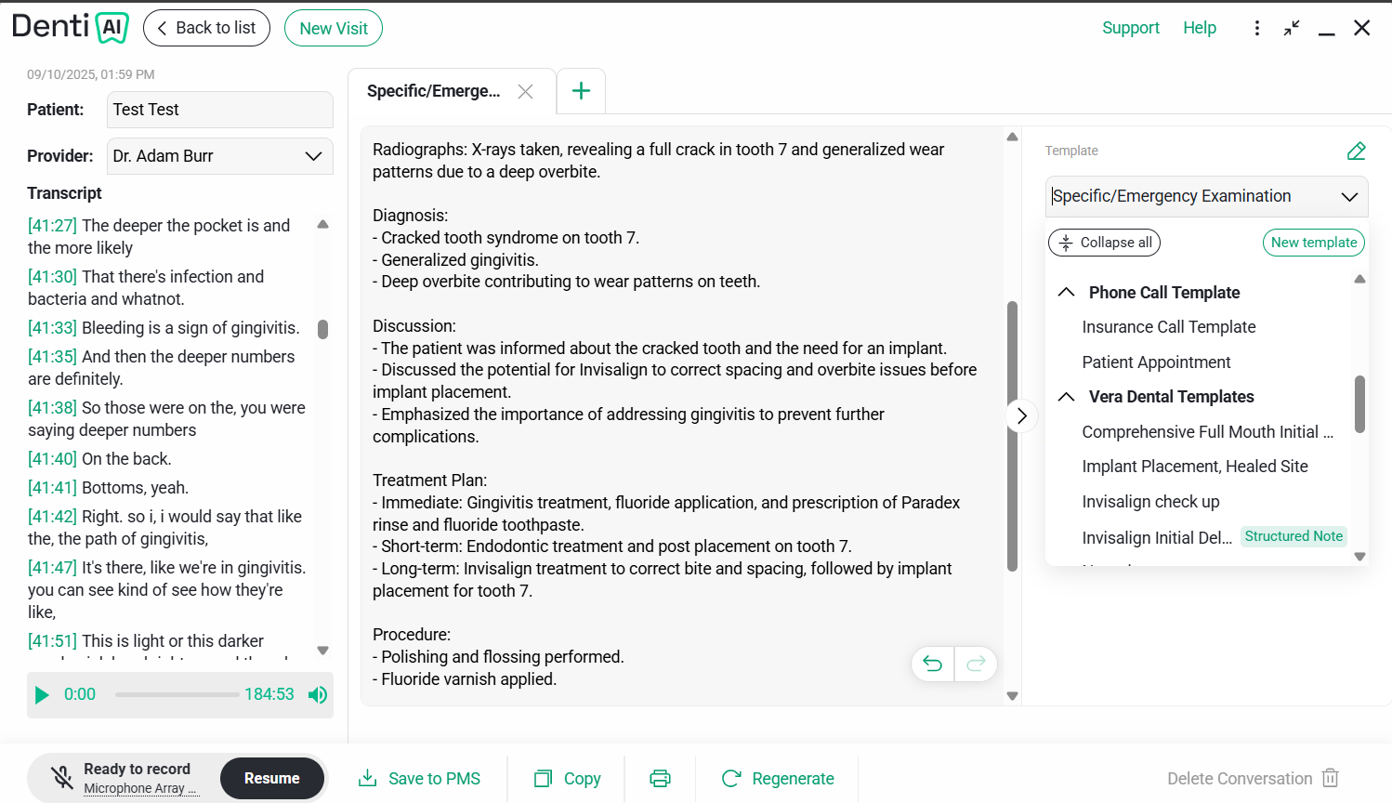Click the Patient name input field
Viewport: 1392px width, 803px height.
220,110
